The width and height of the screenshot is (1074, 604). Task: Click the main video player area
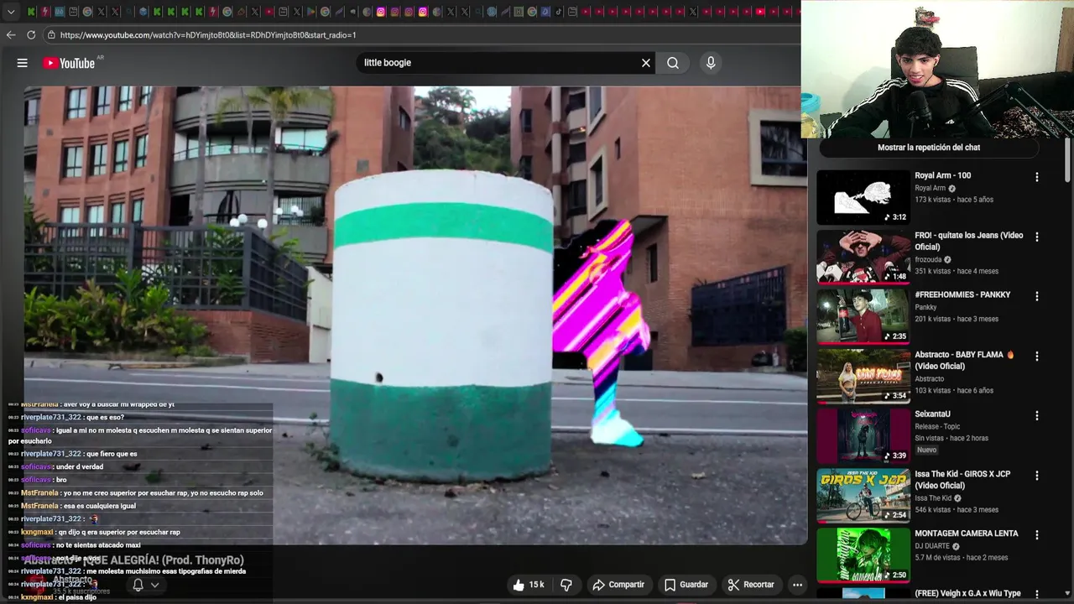(x=415, y=315)
